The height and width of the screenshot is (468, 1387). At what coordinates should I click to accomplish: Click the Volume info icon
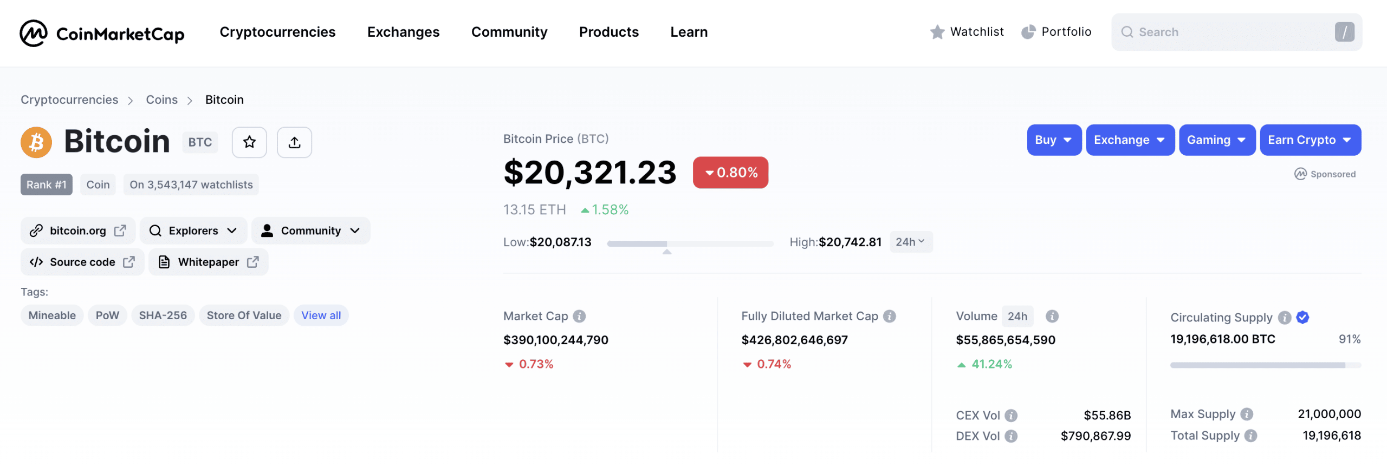tap(1052, 316)
